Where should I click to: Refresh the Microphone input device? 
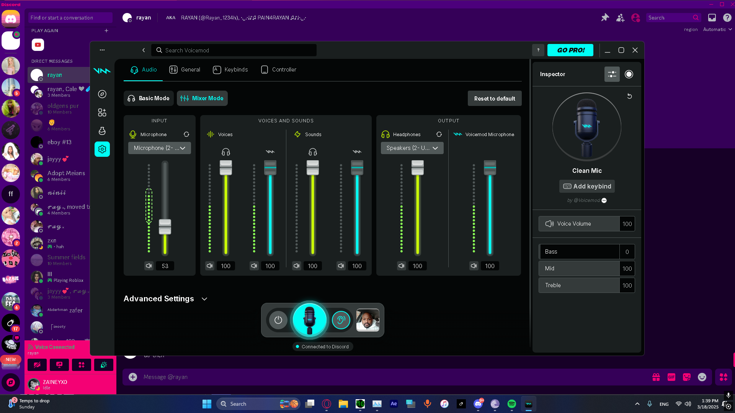(186, 134)
